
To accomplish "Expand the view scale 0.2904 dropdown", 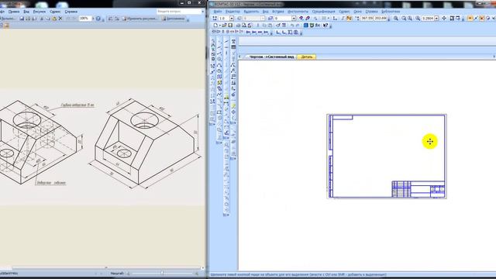I will coord(436,19).
